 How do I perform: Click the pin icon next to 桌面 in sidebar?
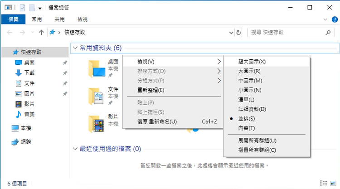[65, 63]
